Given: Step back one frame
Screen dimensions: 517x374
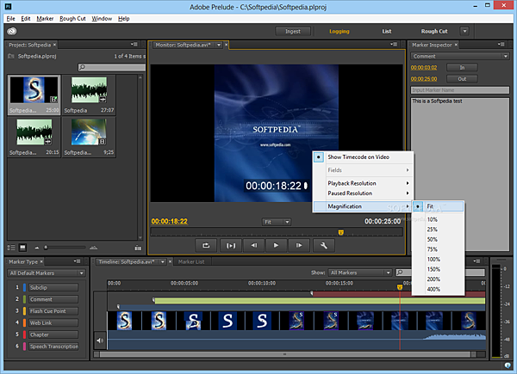Looking at the screenshot, I should coord(253,245).
